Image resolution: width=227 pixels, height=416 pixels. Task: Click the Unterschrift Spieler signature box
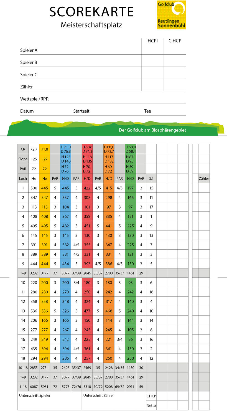click(x=50, y=401)
